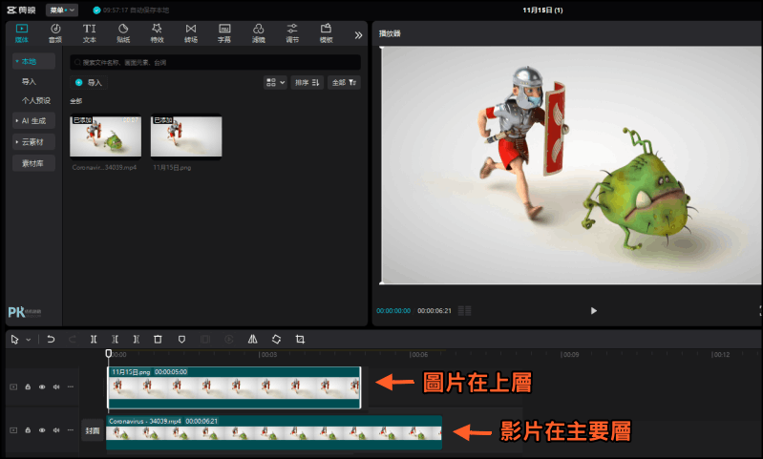Select 导入 in the left sidebar
This screenshot has height=459, width=763.
coord(29,81)
